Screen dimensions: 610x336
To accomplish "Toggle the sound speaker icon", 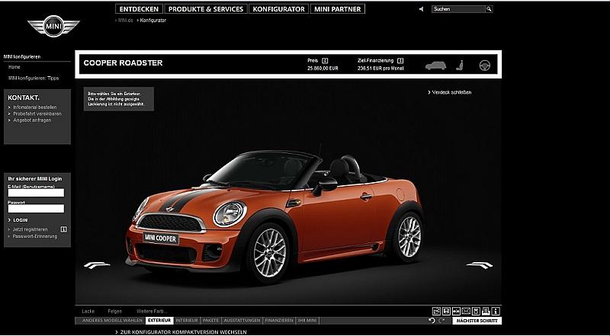I will point(422,9).
